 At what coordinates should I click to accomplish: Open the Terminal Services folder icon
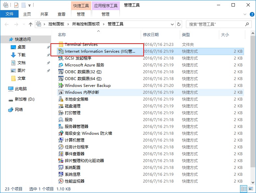point(61,44)
